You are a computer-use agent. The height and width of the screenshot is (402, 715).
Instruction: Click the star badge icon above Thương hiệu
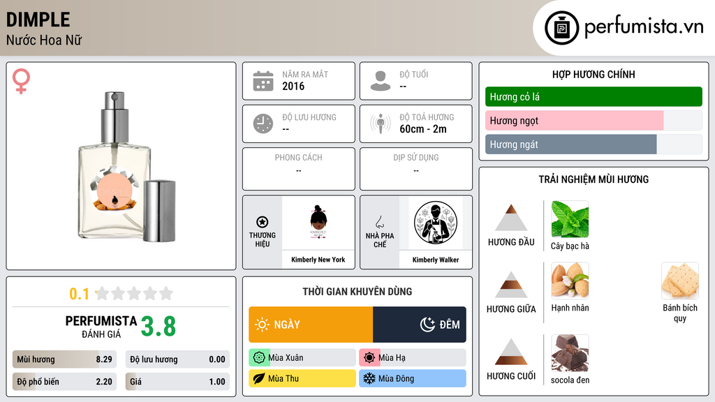[263, 222]
